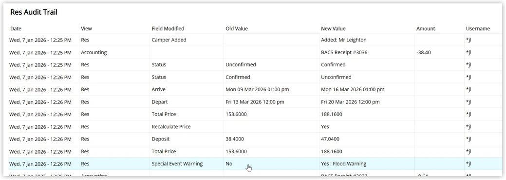Click 'Yes : Flood Warning' value
The width and height of the screenshot is (506, 180).
pos(344,164)
